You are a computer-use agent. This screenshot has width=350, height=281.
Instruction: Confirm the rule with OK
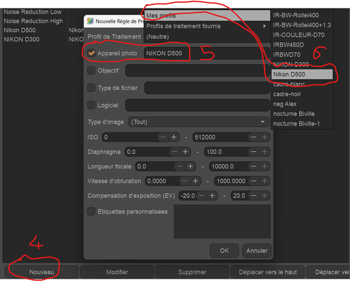pos(224,251)
